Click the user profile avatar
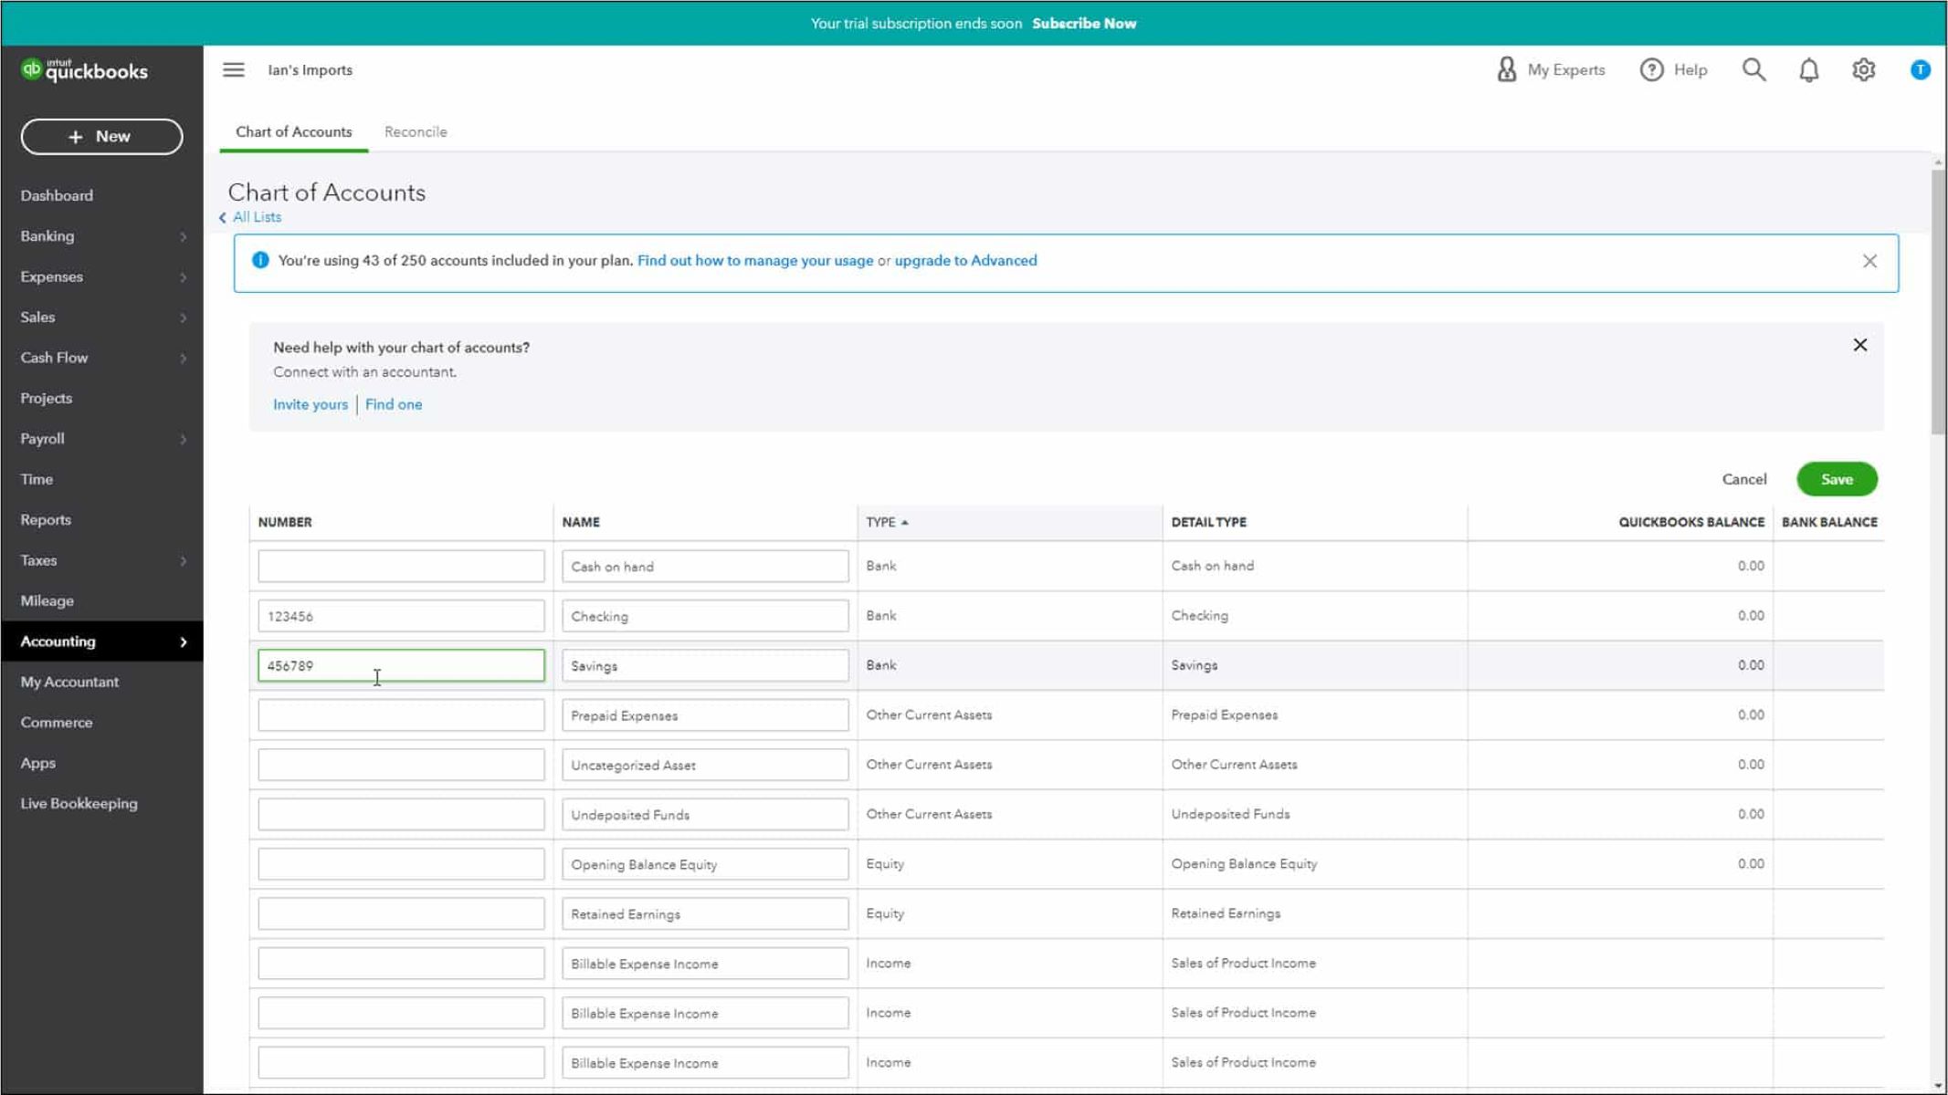 tap(1920, 70)
